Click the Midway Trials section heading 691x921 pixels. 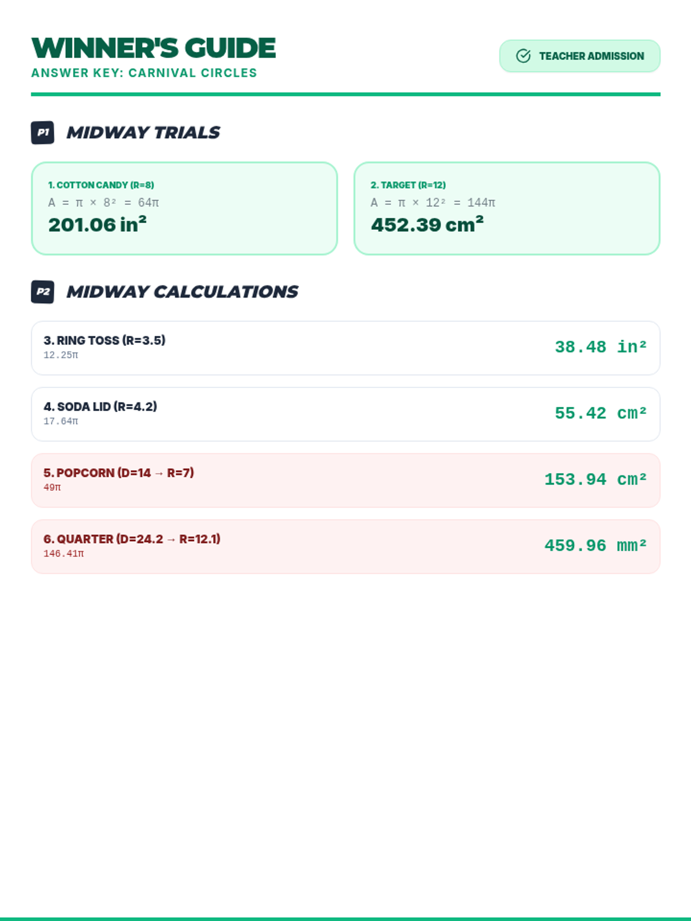(143, 132)
